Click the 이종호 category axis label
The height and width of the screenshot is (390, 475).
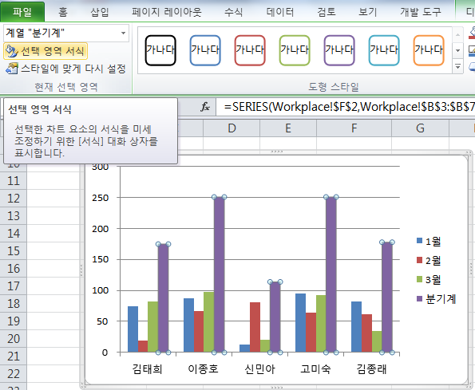click(203, 369)
